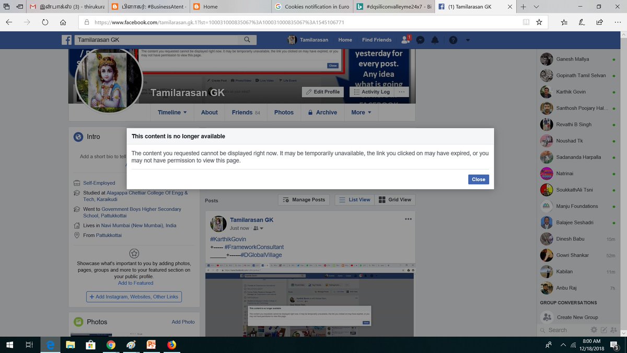Add page to favorites star icon
Screen dimensions: 627x353
pos(539,22)
